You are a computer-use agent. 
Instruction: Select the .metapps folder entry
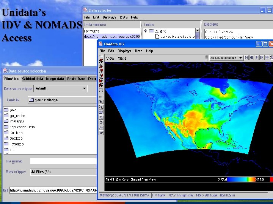pyautogui.click(x=17, y=121)
